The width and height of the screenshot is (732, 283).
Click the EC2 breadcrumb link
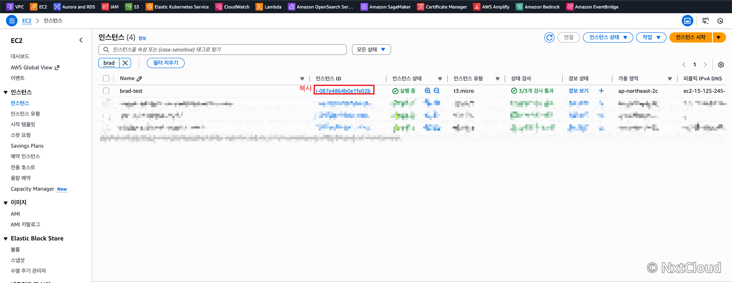tap(27, 20)
